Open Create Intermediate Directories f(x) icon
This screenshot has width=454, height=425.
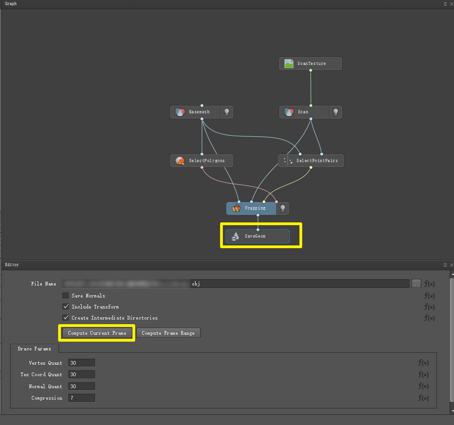point(430,318)
